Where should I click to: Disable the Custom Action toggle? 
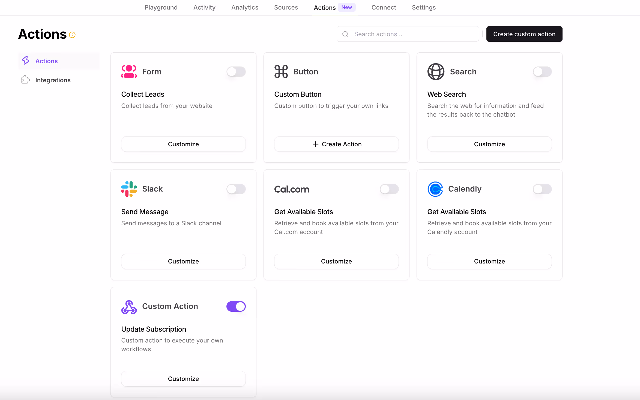coord(236,306)
